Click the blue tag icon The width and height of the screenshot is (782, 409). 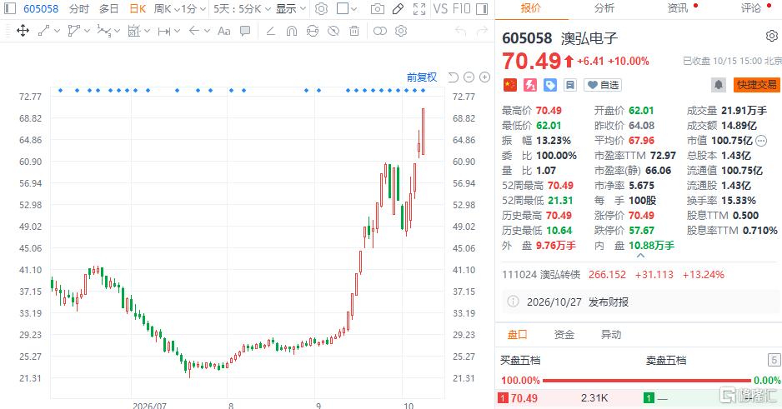(x=549, y=85)
